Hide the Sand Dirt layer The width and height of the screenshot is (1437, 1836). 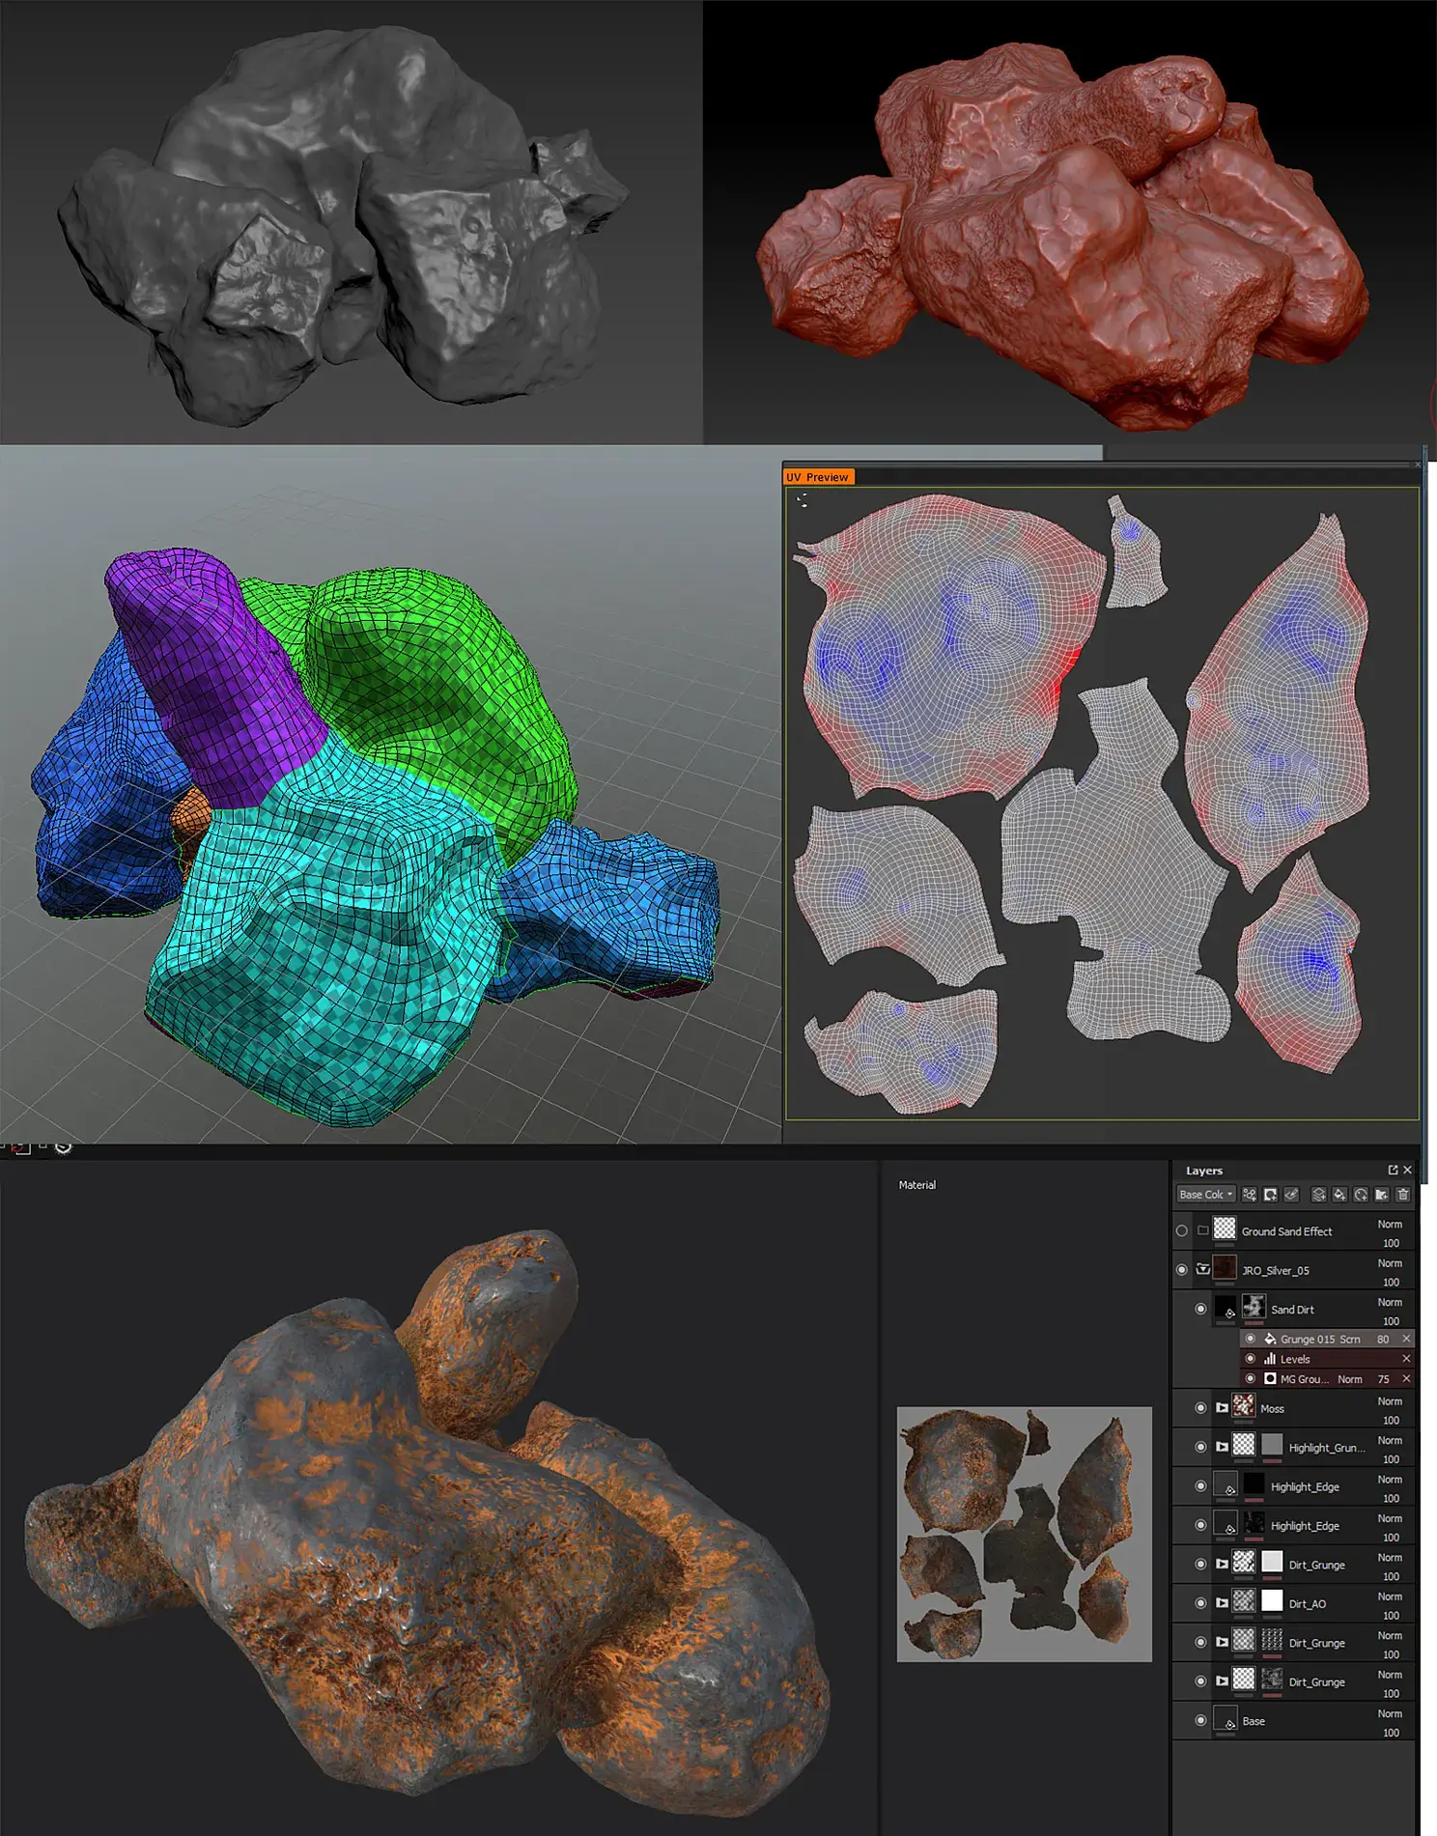(x=1200, y=1310)
